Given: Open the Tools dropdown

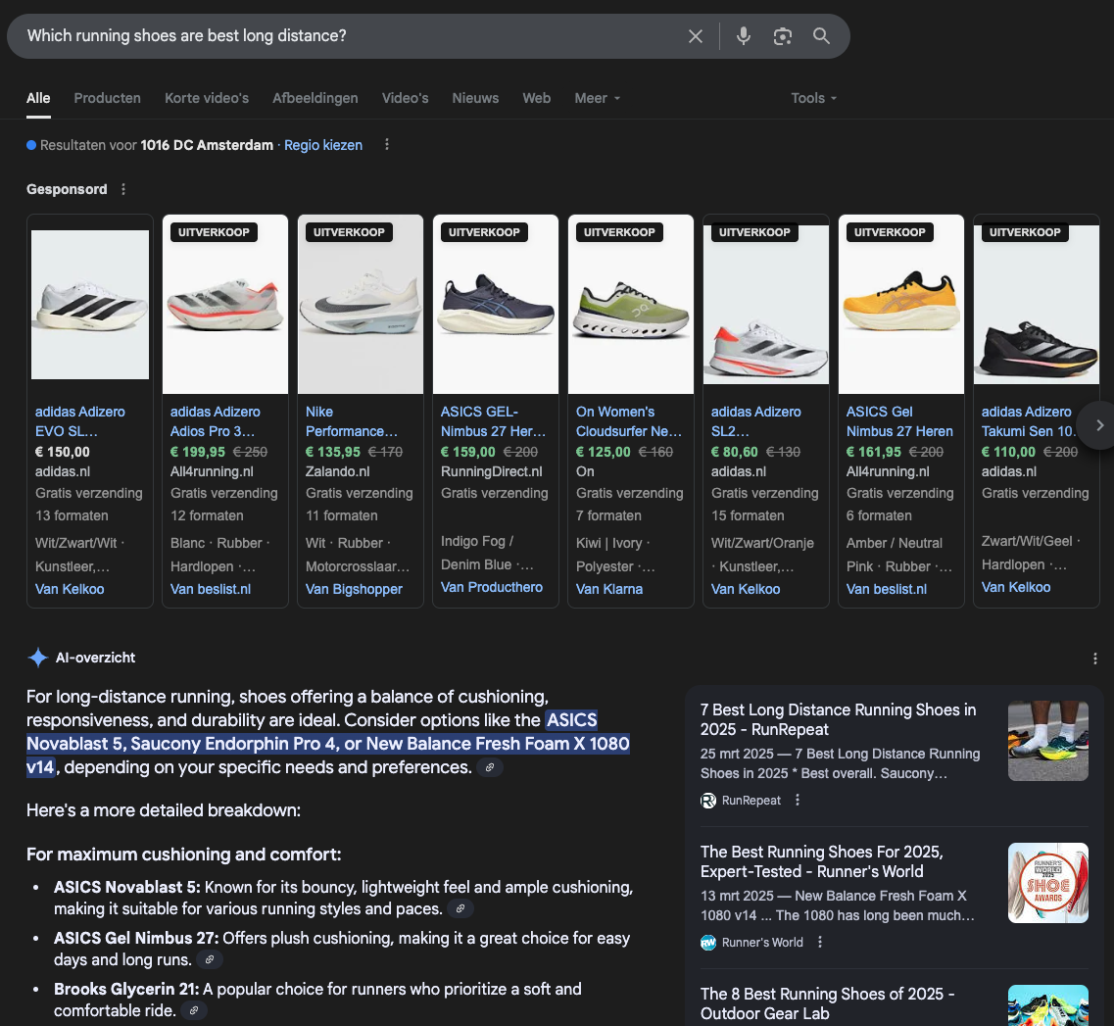Looking at the screenshot, I should click(x=813, y=98).
